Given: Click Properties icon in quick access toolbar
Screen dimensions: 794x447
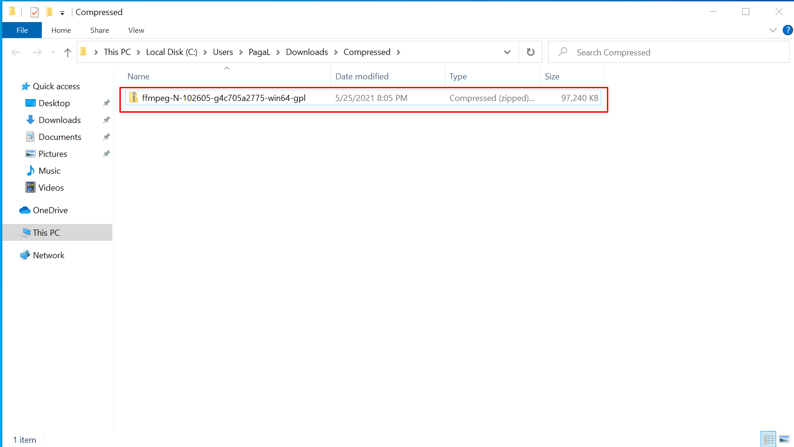Looking at the screenshot, I should [x=34, y=12].
